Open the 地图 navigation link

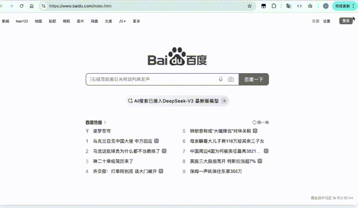(x=39, y=21)
